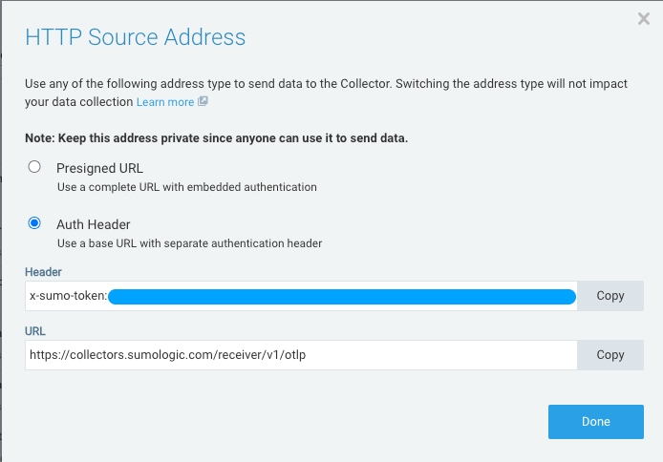Copy the OTLP receiver URL

click(610, 355)
